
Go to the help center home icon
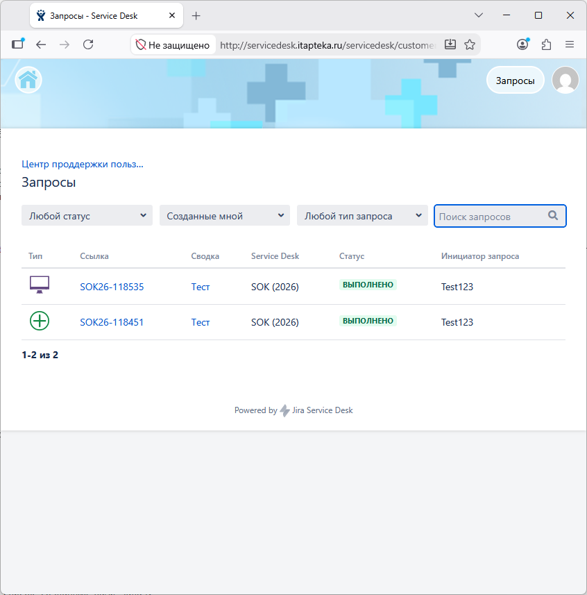click(x=28, y=80)
